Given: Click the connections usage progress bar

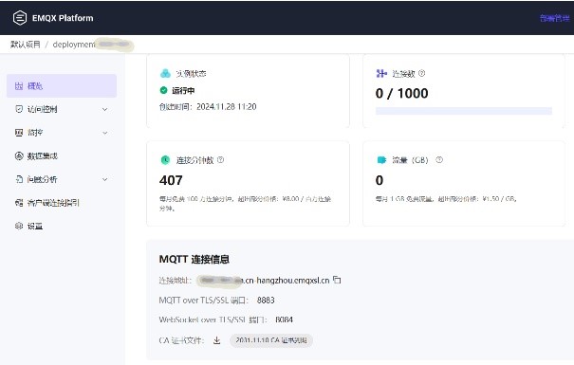Looking at the screenshot, I should pyautogui.click(x=464, y=111).
